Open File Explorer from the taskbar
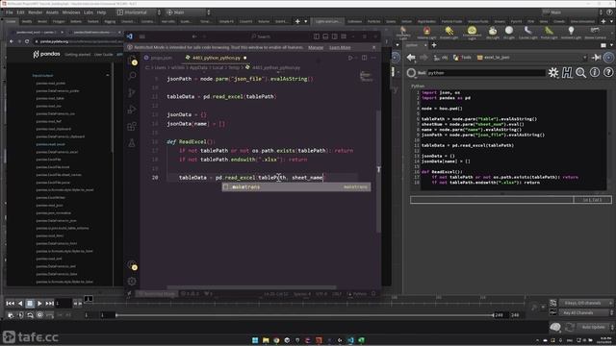This screenshot has height=346, width=616. coord(266,340)
